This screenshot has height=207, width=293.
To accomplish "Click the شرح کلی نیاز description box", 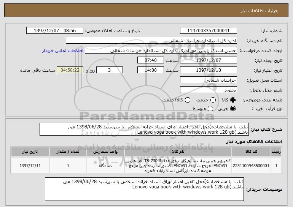I will 144,129.
